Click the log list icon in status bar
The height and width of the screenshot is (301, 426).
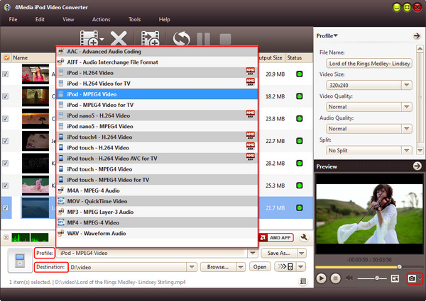(303, 281)
